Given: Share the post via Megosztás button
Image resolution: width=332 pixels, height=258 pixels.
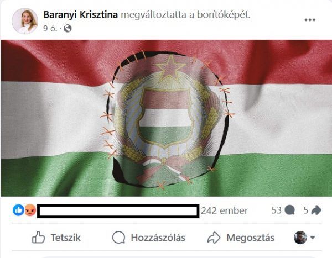Looking at the screenshot, I should [x=241, y=238].
